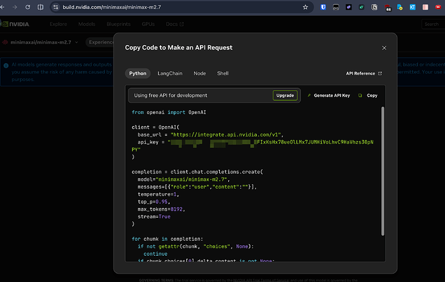
Task: Reload the page
Action: pyautogui.click(x=28, y=7)
